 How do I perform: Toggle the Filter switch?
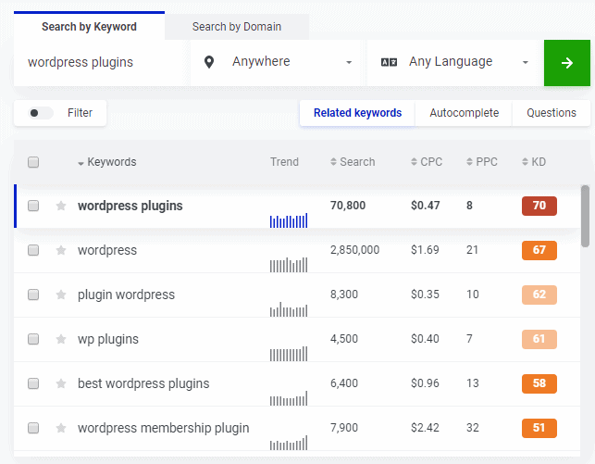pyautogui.click(x=41, y=113)
